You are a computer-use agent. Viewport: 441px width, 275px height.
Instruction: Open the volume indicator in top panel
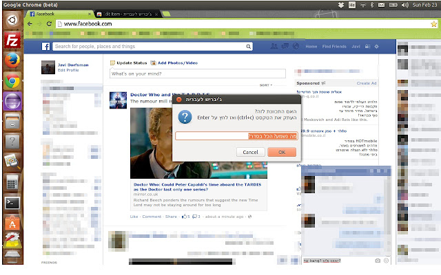(x=404, y=5)
